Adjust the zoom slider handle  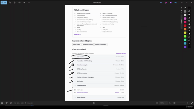[174, 103]
